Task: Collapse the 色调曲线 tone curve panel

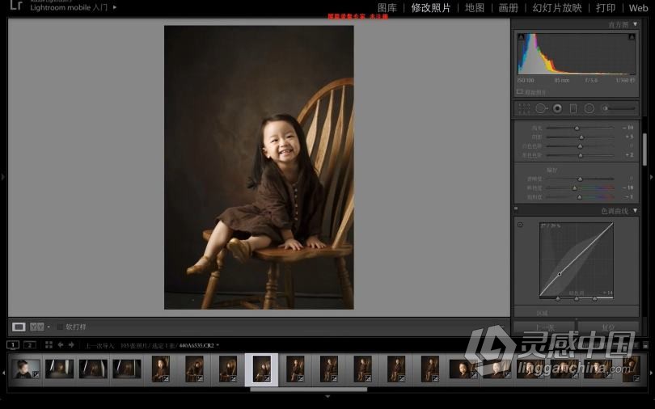Action: click(635, 211)
